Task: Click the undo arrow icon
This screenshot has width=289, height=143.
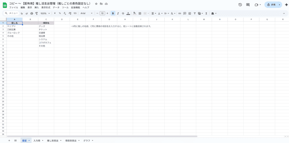Action: [x=22, y=13]
